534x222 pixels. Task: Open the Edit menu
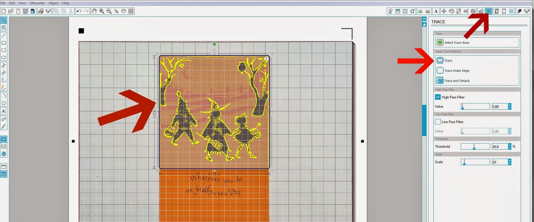(12, 3)
